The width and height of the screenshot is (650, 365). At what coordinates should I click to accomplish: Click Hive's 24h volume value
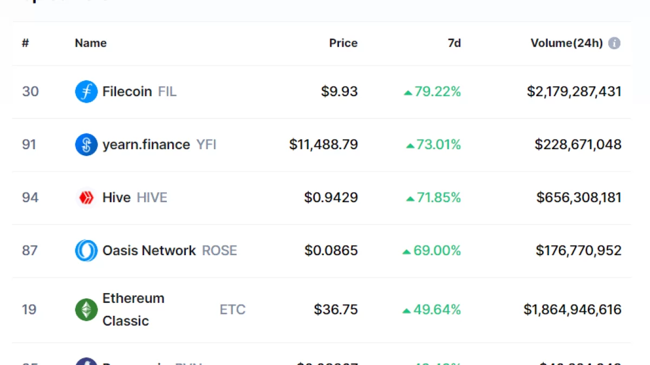[578, 197]
